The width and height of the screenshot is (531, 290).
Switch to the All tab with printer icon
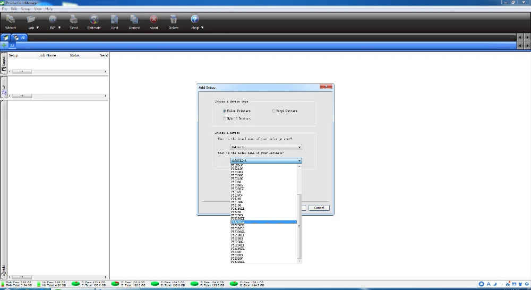[19, 38]
